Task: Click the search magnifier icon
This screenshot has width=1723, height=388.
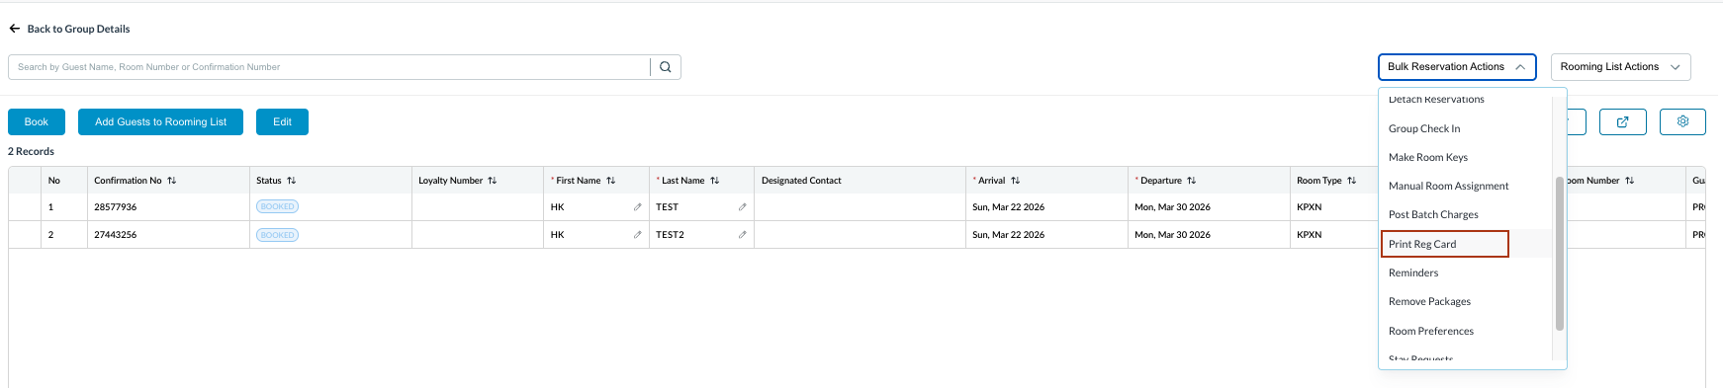Action: click(x=666, y=67)
